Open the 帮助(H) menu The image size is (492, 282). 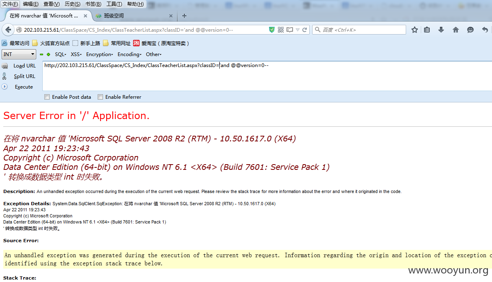pos(135,4)
